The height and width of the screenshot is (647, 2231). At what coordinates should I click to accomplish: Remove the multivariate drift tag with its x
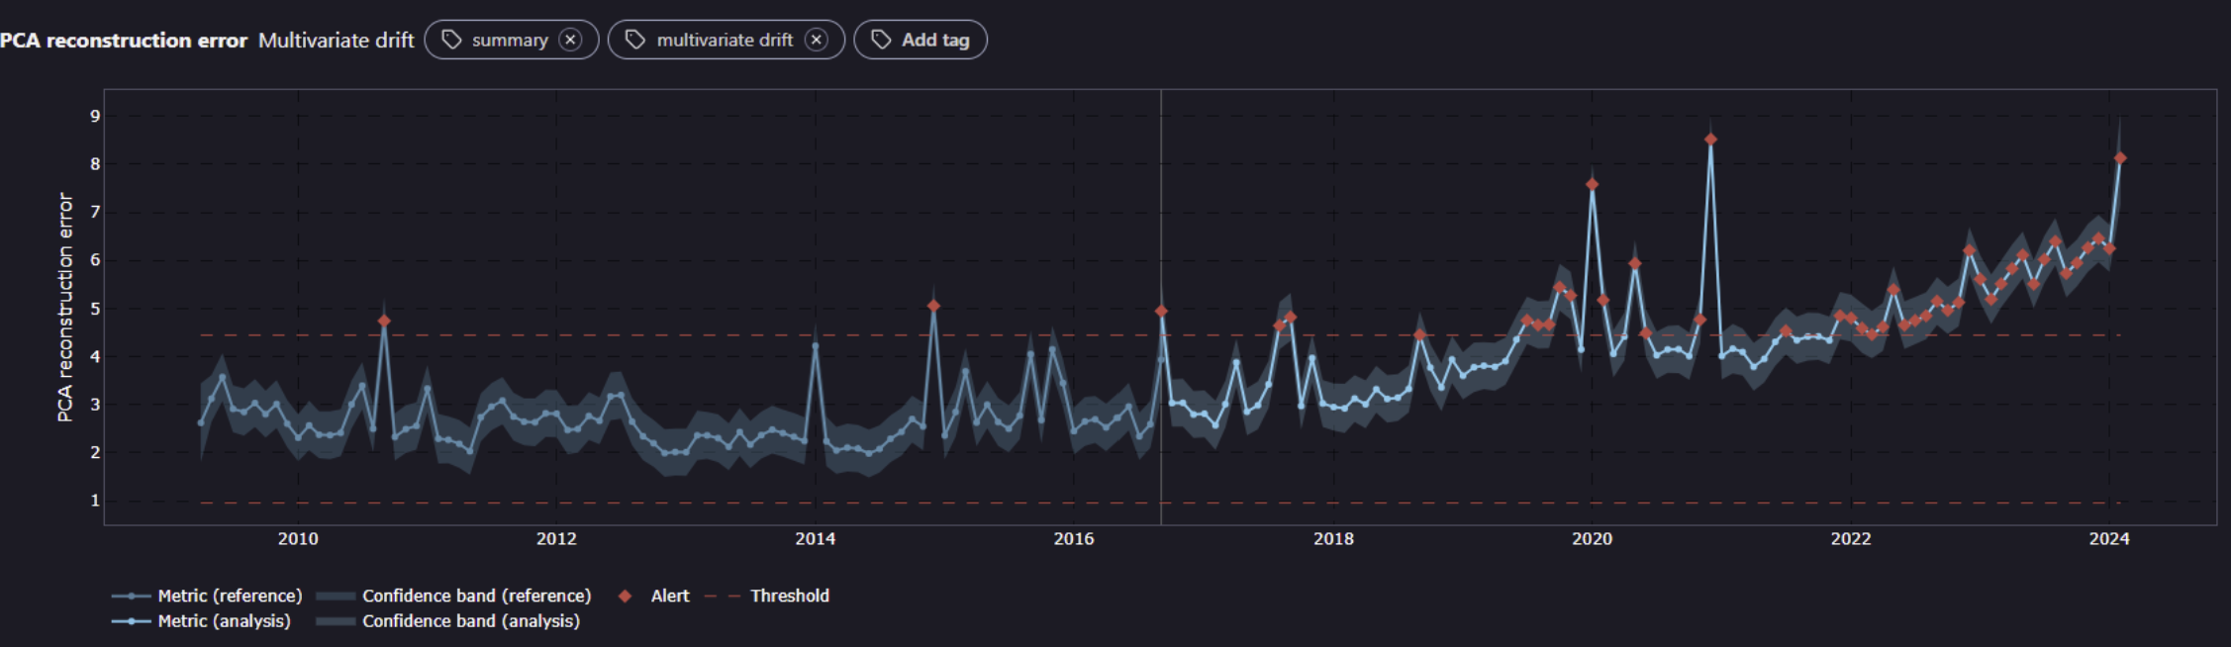coord(816,40)
